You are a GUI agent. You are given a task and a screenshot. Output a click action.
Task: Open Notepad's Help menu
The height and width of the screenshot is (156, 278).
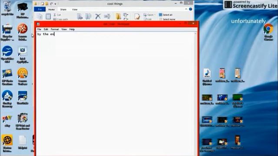[x=72, y=29]
